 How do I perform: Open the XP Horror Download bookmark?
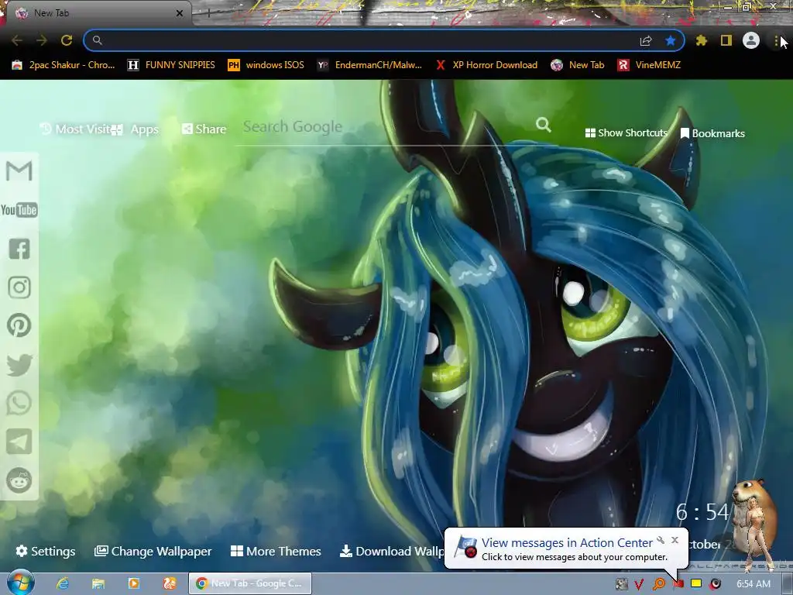[x=486, y=65]
